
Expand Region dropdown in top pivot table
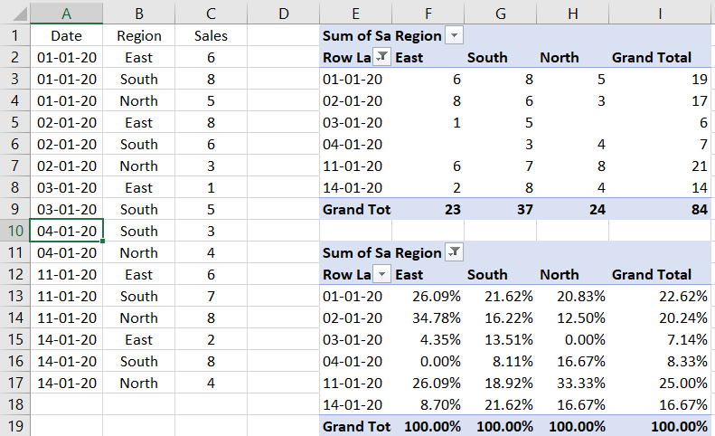tap(455, 36)
